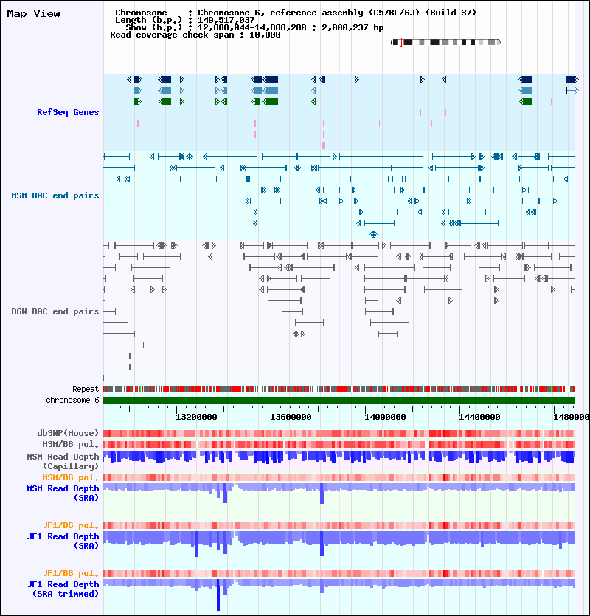The image size is (590, 616).
Task: Open the JF1 Read Depth (SRA trimmed) label
Action: click(x=63, y=589)
